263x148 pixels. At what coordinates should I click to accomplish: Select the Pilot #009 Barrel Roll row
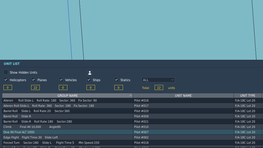(141, 116)
